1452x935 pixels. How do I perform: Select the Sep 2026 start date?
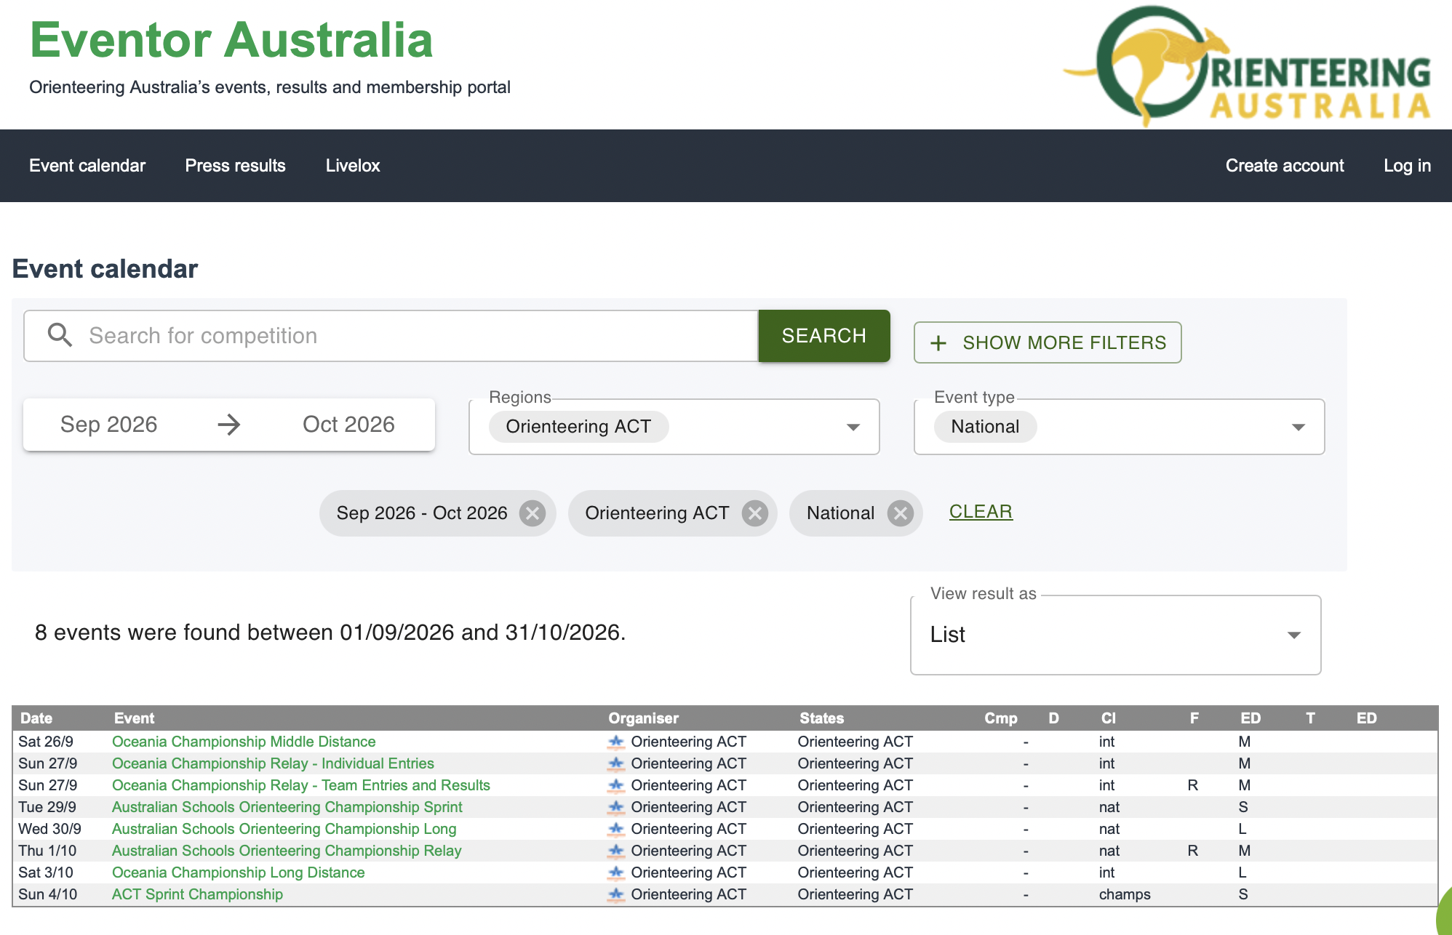pos(109,425)
